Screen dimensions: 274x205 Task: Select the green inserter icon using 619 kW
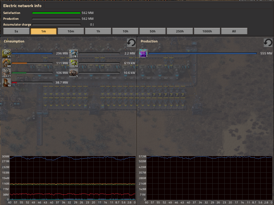click(x=74, y=63)
